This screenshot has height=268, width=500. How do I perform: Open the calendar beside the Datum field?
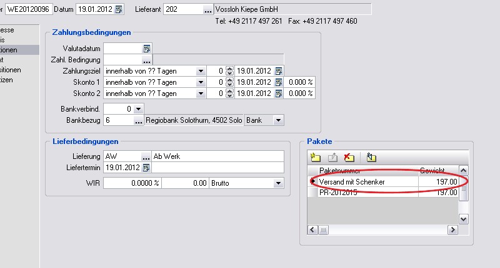119,9
